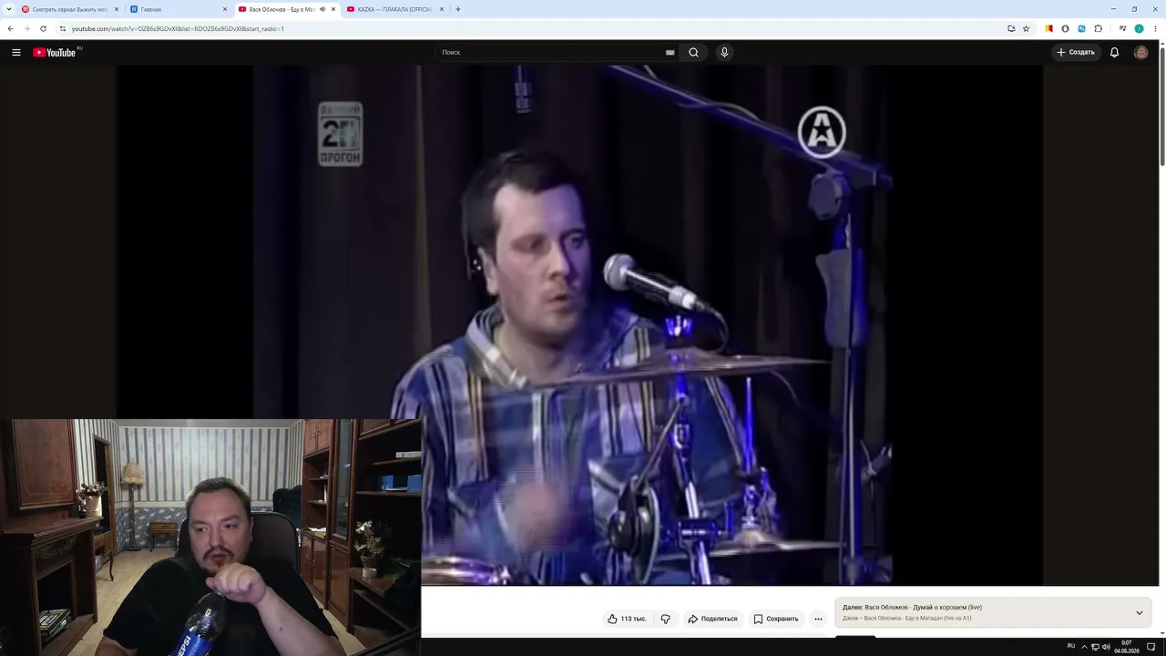
Task: Open YouTube notifications bell
Action: pos(1114,52)
